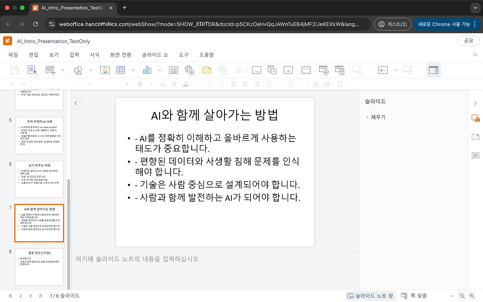Insert slide number icon
Screen dimensions: 483x302
pos(288,70)
